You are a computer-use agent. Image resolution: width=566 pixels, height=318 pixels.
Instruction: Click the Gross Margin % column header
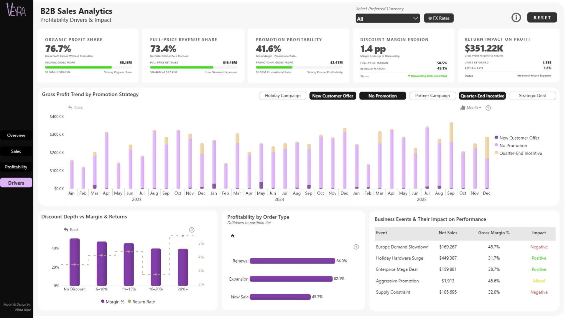tap(494, 233)
